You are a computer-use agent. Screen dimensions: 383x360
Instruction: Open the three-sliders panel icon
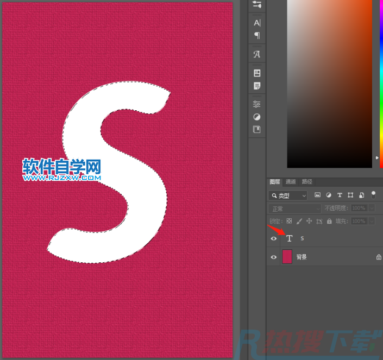point(257,104)
